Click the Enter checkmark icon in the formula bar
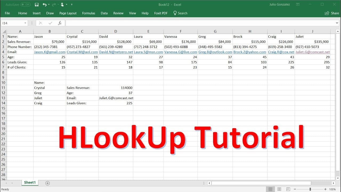The width and height of the screenshot is (341, 192). (50, 23)
